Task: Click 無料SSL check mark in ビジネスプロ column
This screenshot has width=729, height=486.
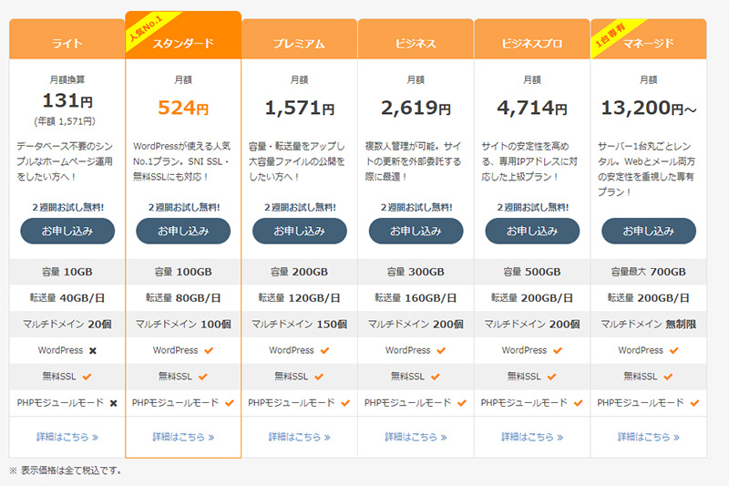Action: 552,377
